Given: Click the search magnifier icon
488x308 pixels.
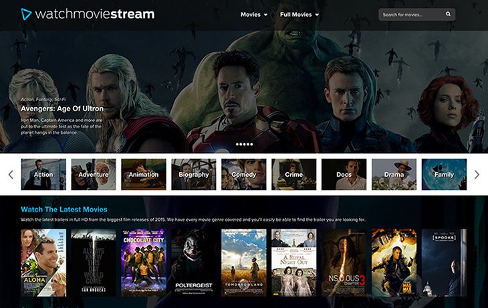Looking at the screenshot, I should click(x=448, y=14).
